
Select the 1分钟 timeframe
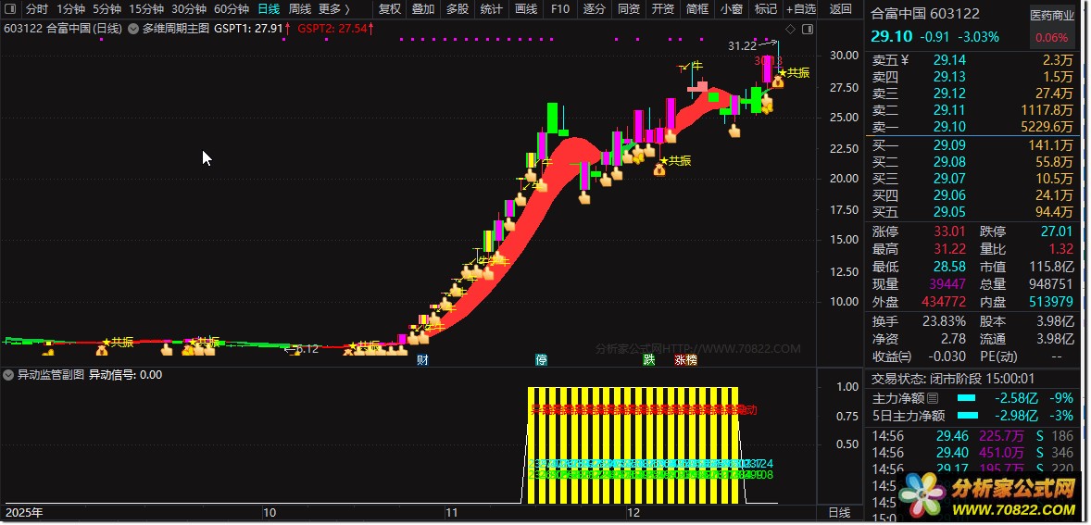tap(71, 9)
